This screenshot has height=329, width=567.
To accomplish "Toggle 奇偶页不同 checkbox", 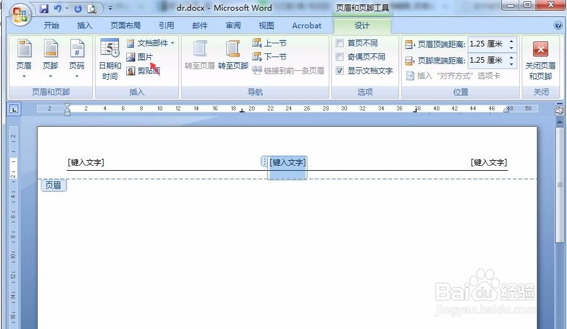I will (339, 57).
